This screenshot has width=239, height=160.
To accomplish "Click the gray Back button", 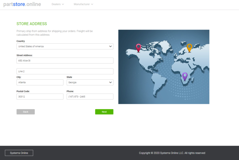I will [x=26, y=112].
